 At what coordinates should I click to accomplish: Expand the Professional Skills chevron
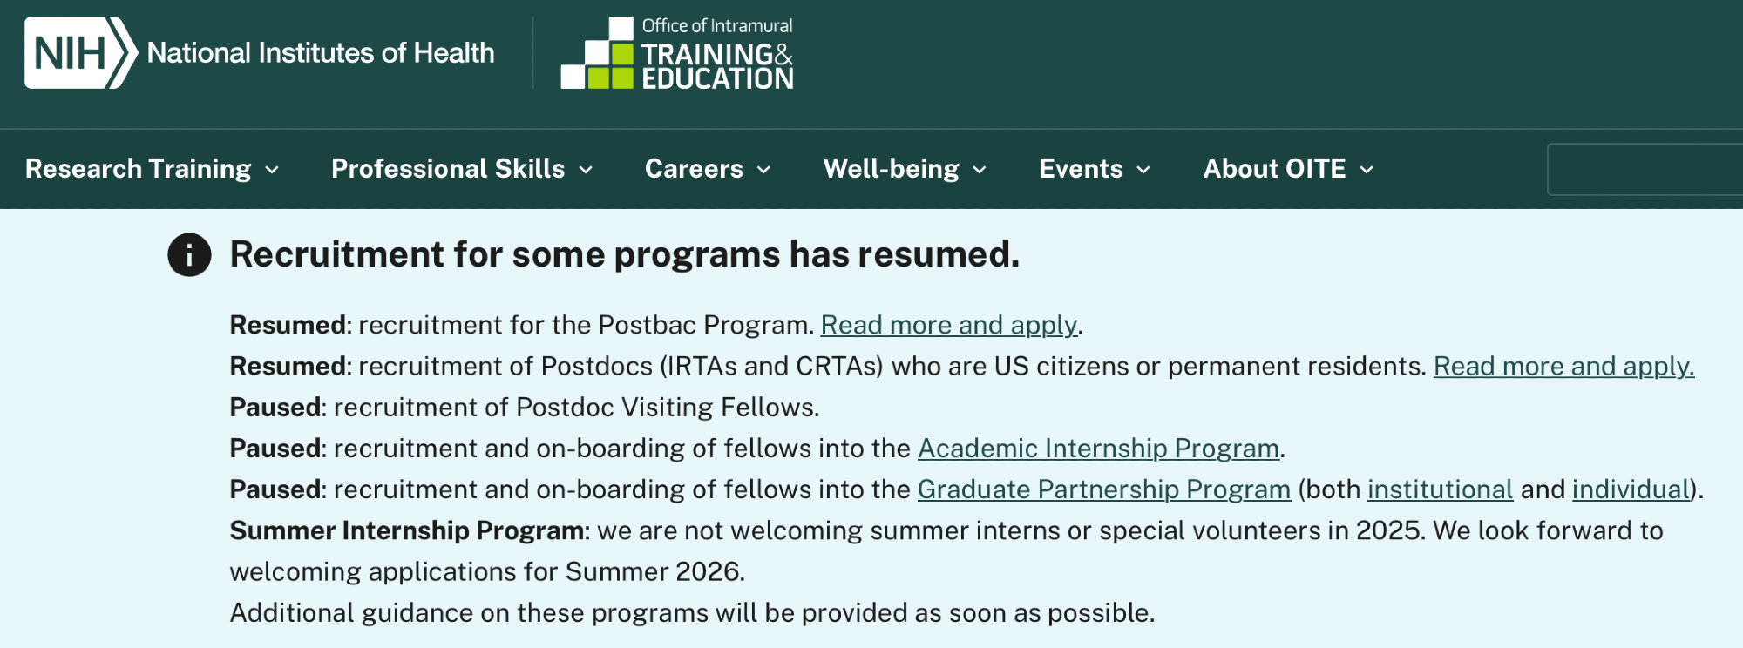tap(586, 170)
